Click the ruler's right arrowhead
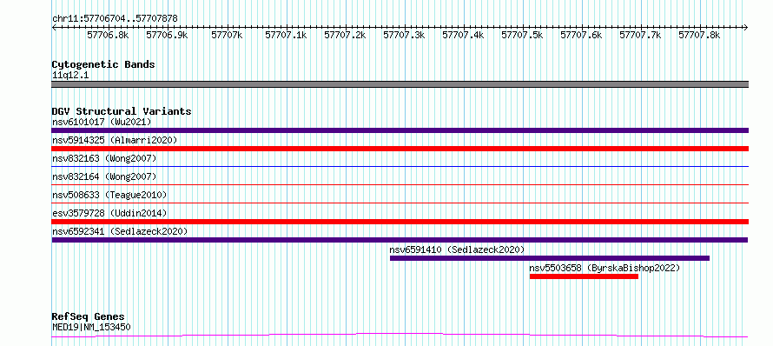The image size is (773, 346). [746, 28]
